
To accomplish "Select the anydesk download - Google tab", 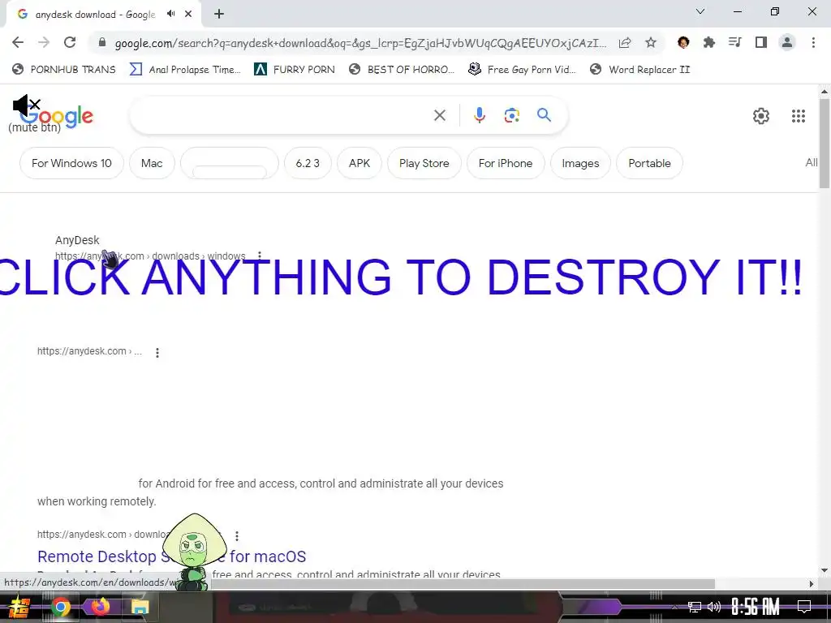I will [95, 15].
